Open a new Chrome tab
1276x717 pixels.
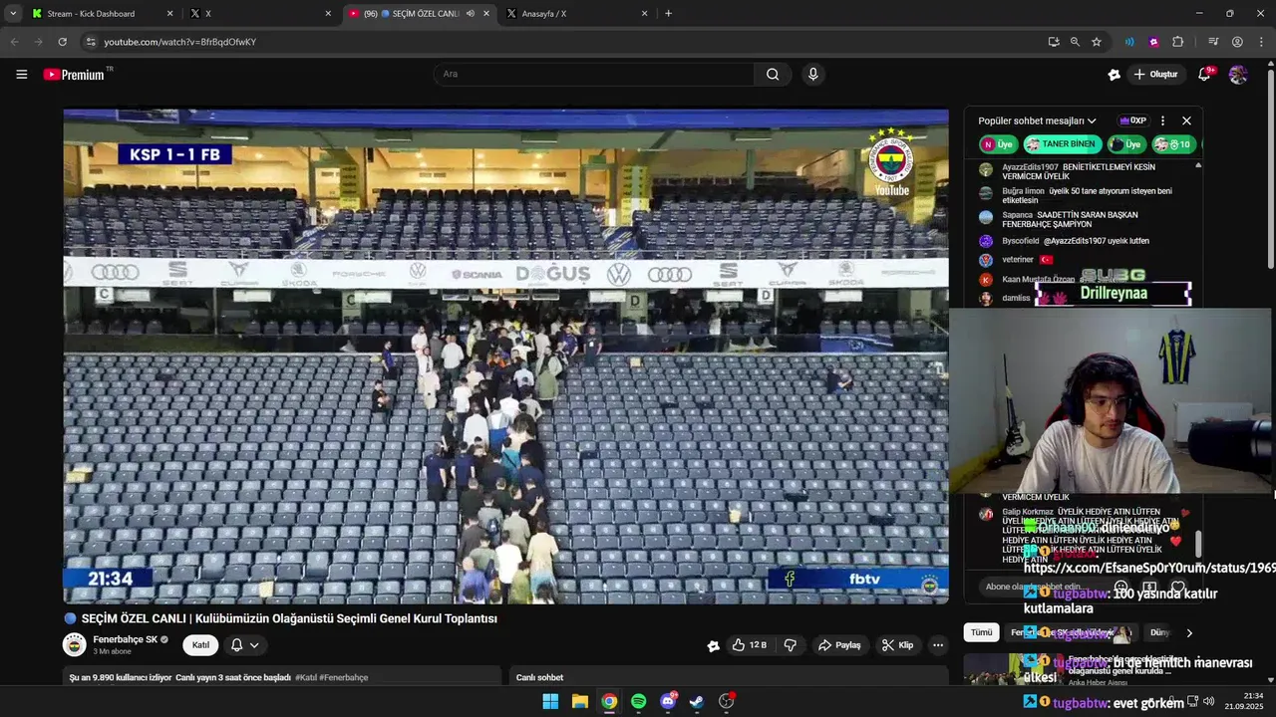(x=668, y=14)
